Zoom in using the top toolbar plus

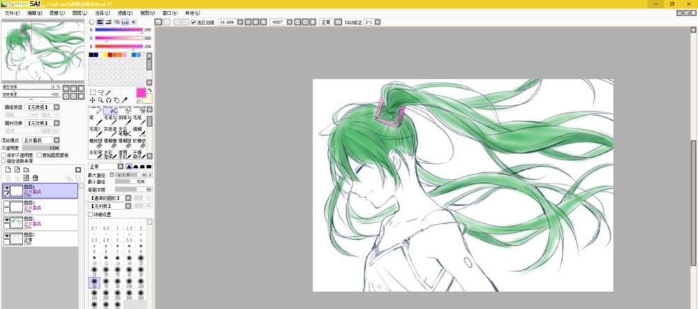[x=256, y=22]
